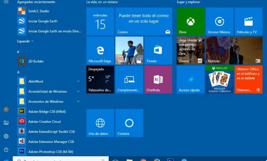Open the Noticias news tile

(x=234, y=50)
